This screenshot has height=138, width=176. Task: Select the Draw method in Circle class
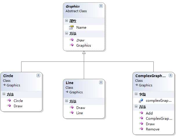pos(18,106)
